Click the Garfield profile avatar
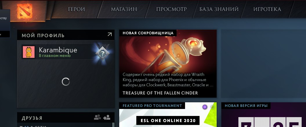 click(29, 52)
